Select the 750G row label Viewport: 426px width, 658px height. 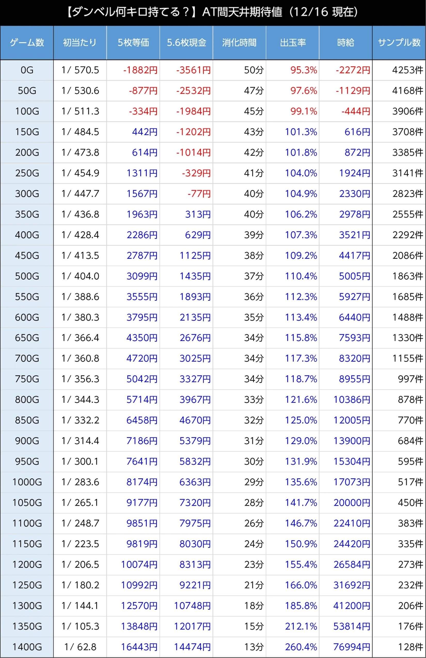click(x=27, y=379)
